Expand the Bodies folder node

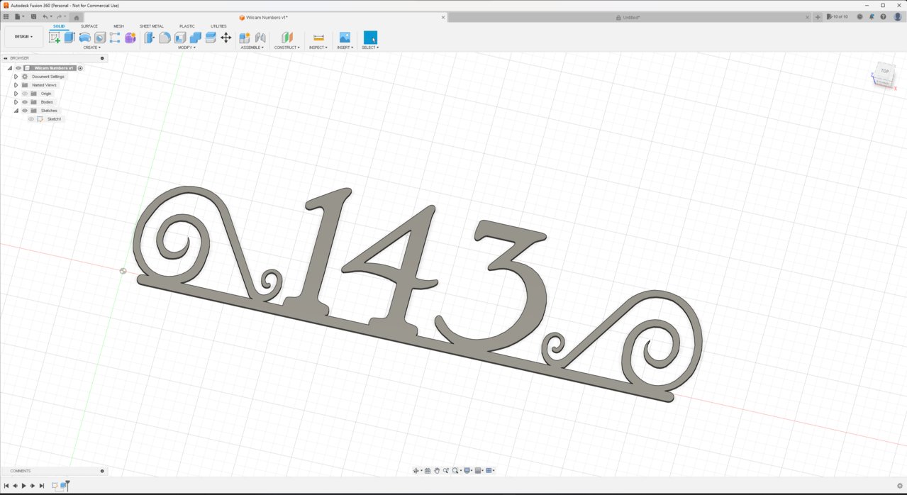16,102
